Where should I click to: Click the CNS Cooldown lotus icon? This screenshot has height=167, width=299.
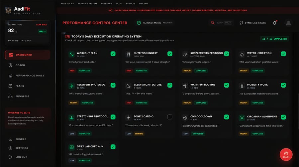click(x=185, y=118)
